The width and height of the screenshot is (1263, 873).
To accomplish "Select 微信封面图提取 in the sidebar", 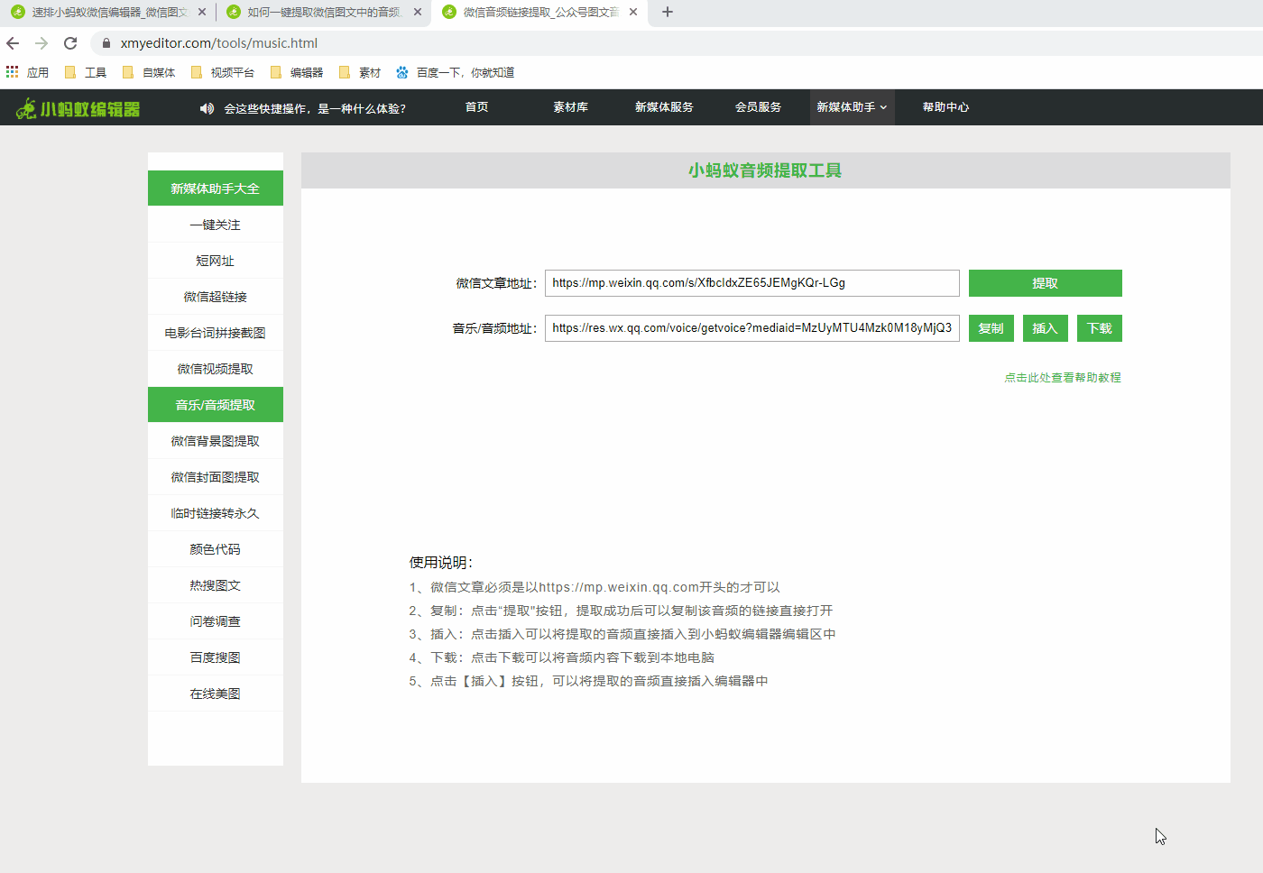I will (x=215, y=477).
